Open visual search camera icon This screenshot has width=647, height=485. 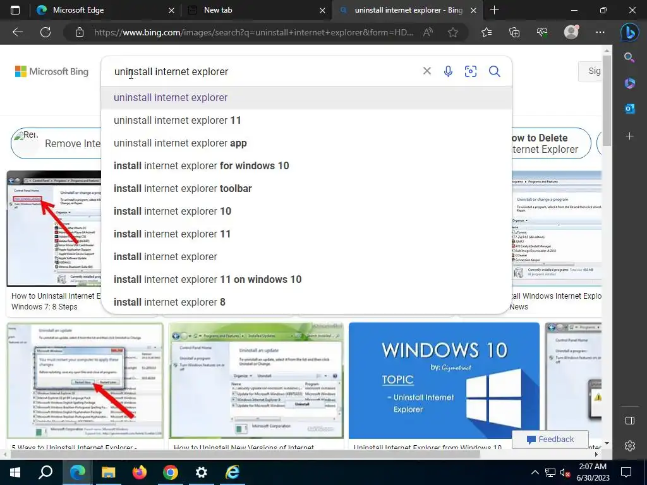point(470,71)
